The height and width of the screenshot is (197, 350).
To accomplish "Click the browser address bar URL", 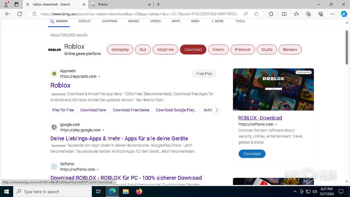I will (x=139, y=14).
